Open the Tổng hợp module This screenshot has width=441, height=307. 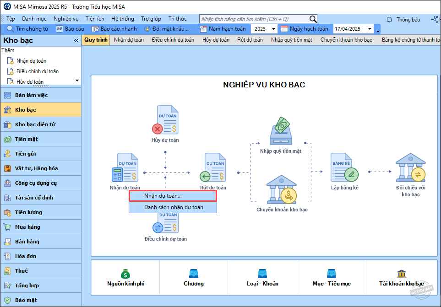(x=41, y=285)
